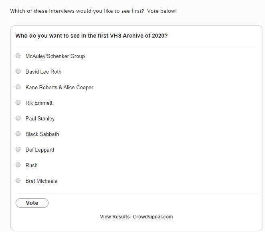This screenshot has width=265, height=232.
Task: Select the Rush radio button
Action: [18, 165]
